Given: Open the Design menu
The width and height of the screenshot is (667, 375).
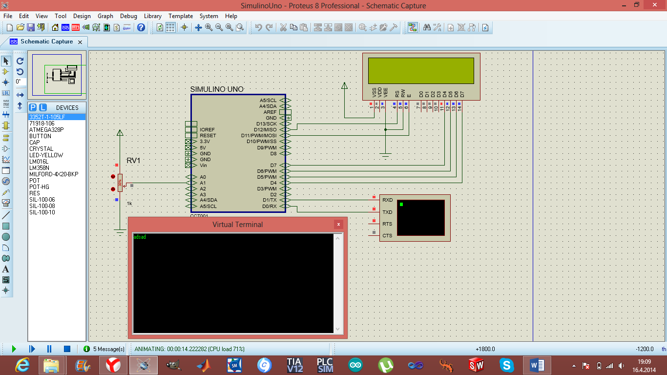Looking at the screenshot, I should pyautogui.click(x=82, y=16).
